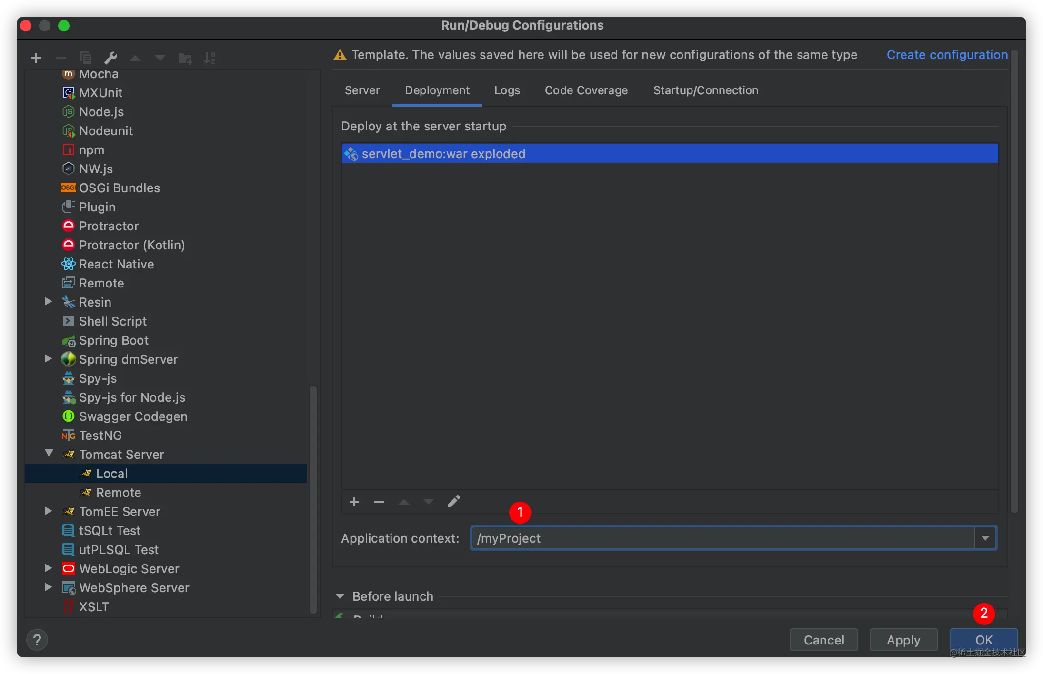Switch to the Server tab
This screenshot has width=1043, height=674.
tap(362, 90)
